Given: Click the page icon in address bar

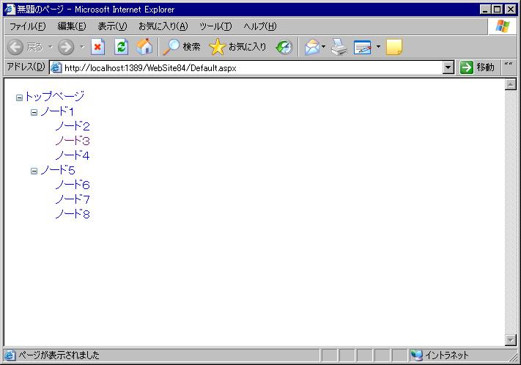Looking at the screenshot, I should [56, 68].
